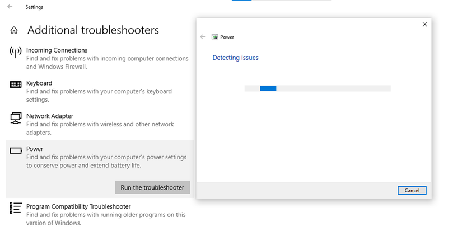Close the Power troubleshooter dialog
Viewport: 462px width, 231px height.
424,25
